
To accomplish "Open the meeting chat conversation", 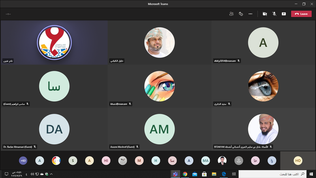I will [x=241, y=14].
